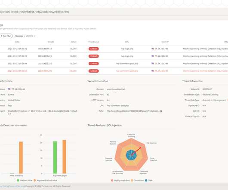Open the Terms of Service footer link

[x=16, y=186]
